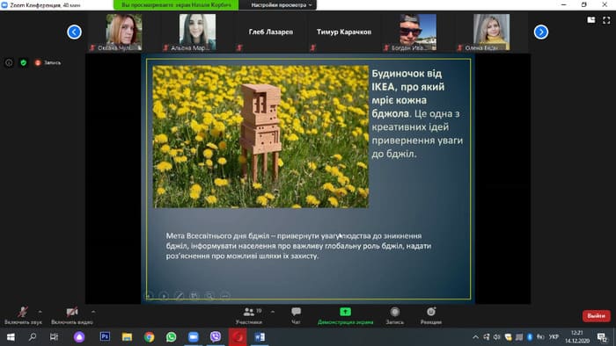Viewport: 616px width, 346px height.
Task: Click the Запись recording indicator
Action: pyautogui.click(x=48, y=62)
